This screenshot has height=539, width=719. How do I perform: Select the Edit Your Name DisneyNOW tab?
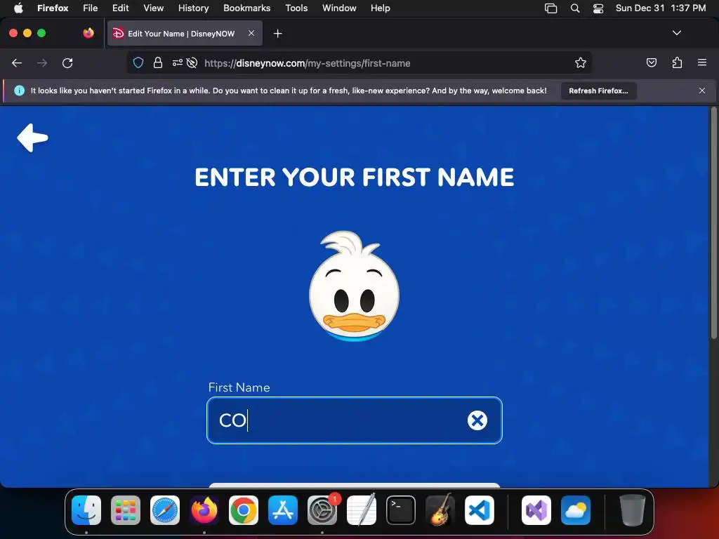coord(185,33)
